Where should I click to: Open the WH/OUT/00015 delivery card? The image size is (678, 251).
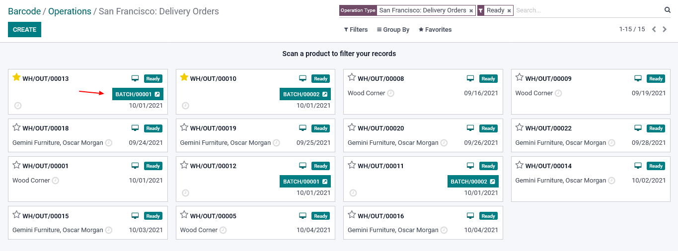(x=88, y=223)
